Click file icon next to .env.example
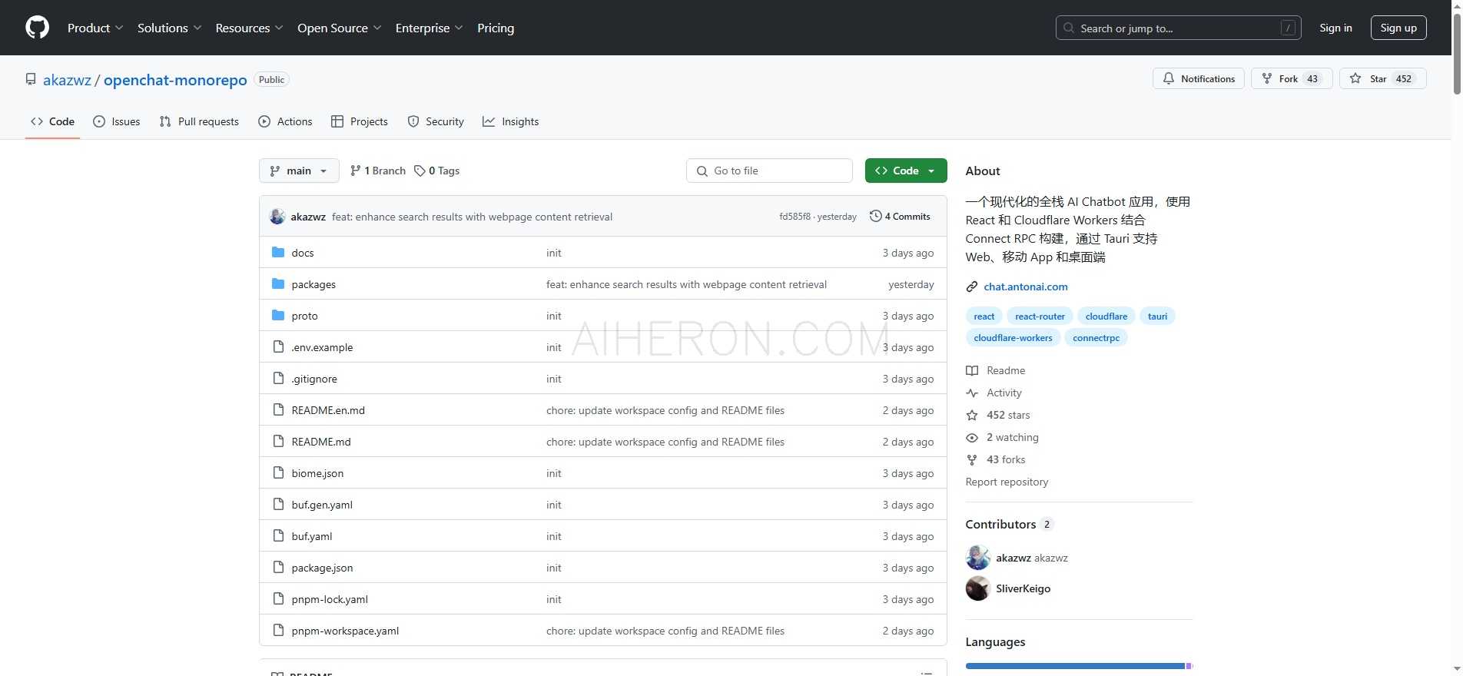 point(278,346)
